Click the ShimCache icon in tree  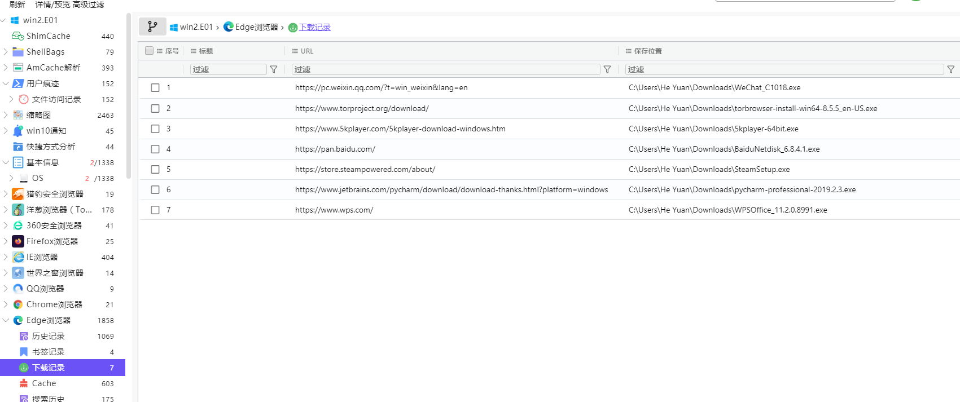(18, 36)
